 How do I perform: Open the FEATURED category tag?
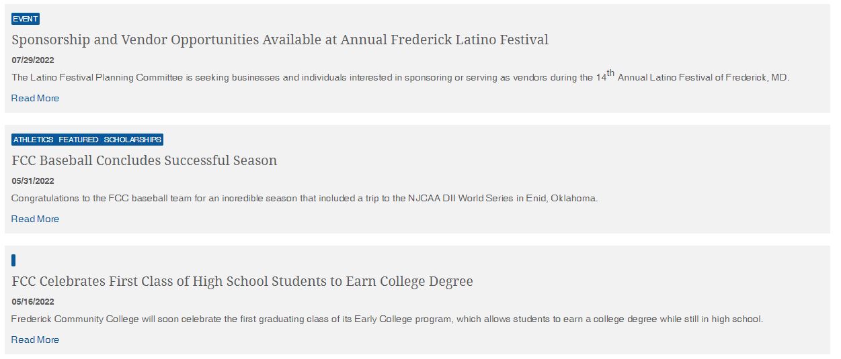tap(79, 140)
